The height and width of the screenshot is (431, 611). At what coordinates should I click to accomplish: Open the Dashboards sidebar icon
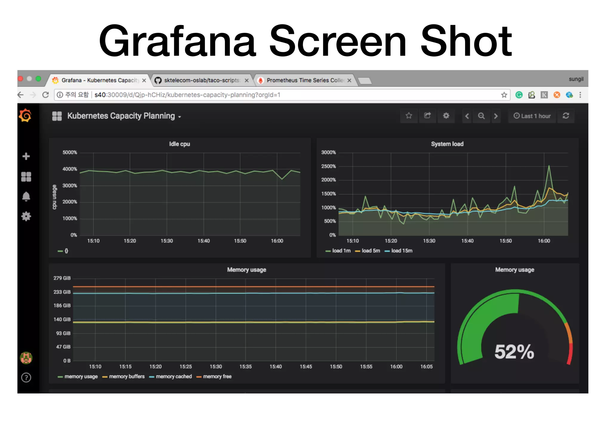26,177
